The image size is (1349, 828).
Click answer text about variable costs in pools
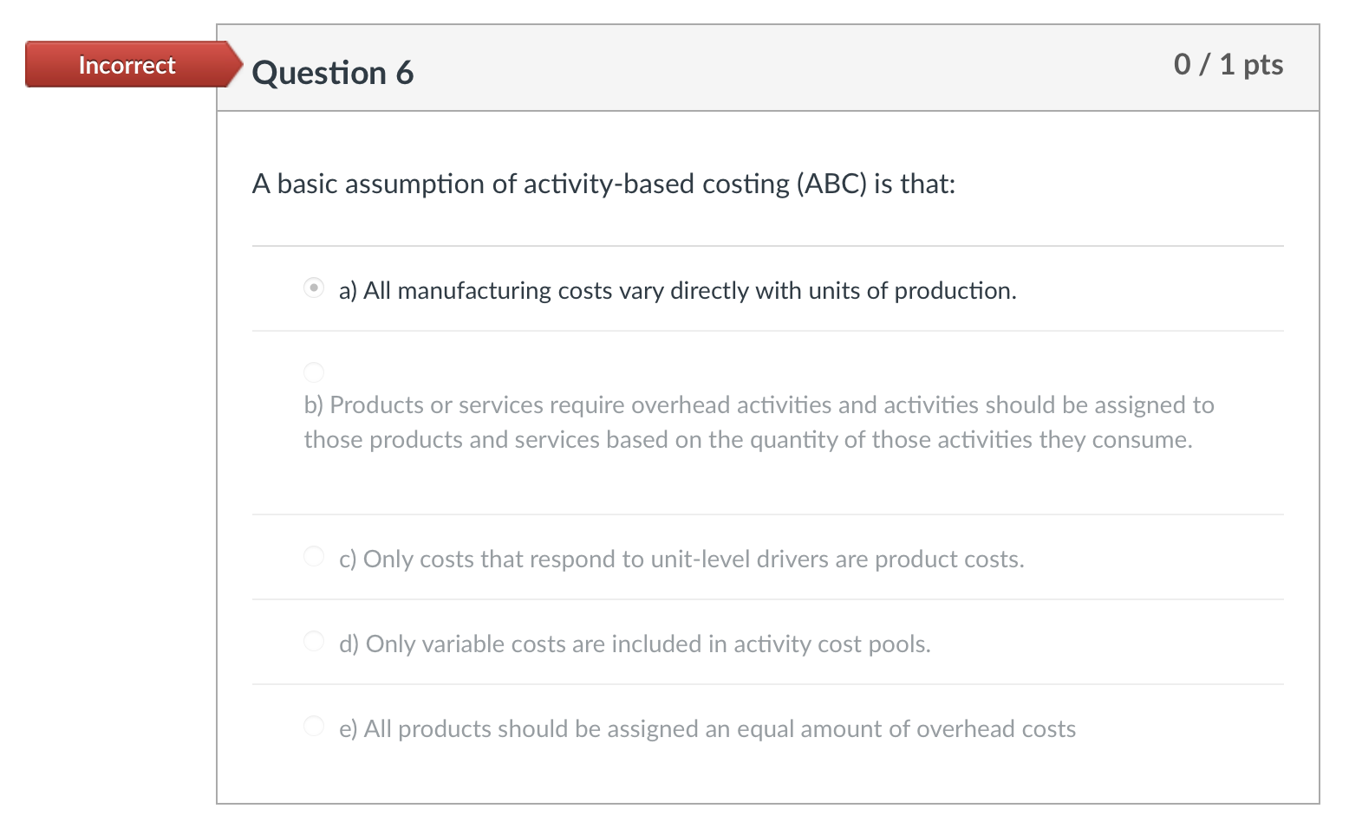click(x=635, y=644)
